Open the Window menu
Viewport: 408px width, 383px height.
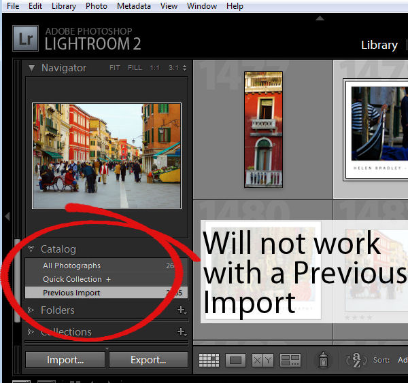tap(202, 6)
